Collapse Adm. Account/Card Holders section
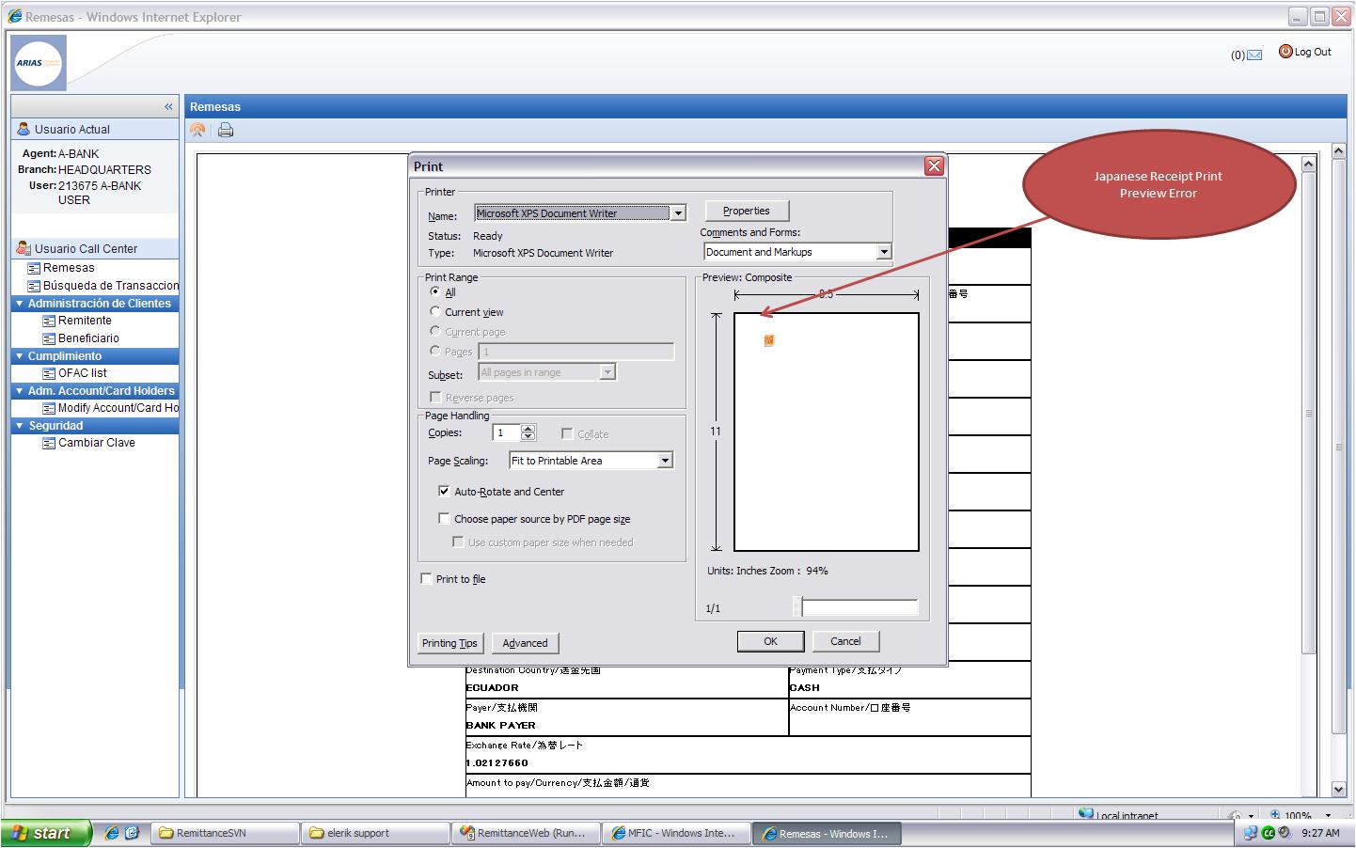This screenshot has width=1356, height=848. click(19, 391)
